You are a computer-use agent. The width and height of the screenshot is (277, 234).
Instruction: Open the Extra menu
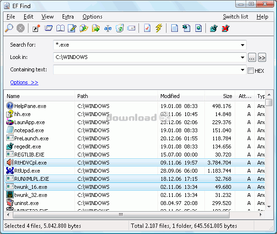tap(68, 17)
